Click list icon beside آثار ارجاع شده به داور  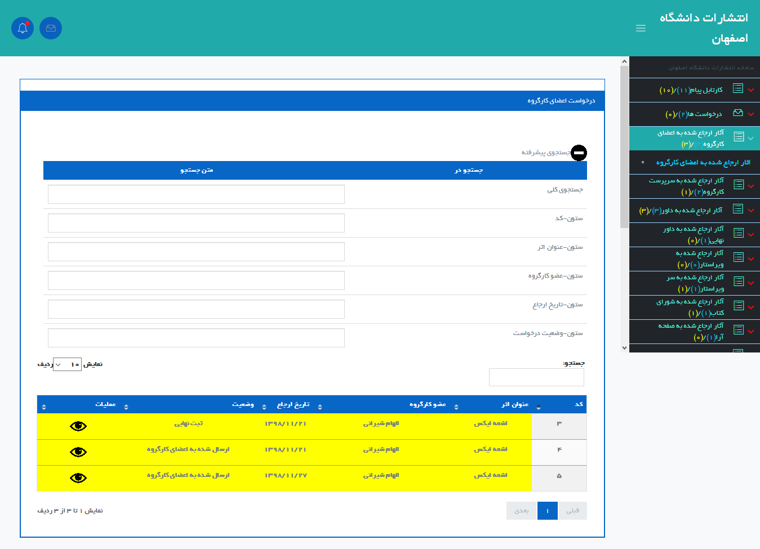[737, 209]
